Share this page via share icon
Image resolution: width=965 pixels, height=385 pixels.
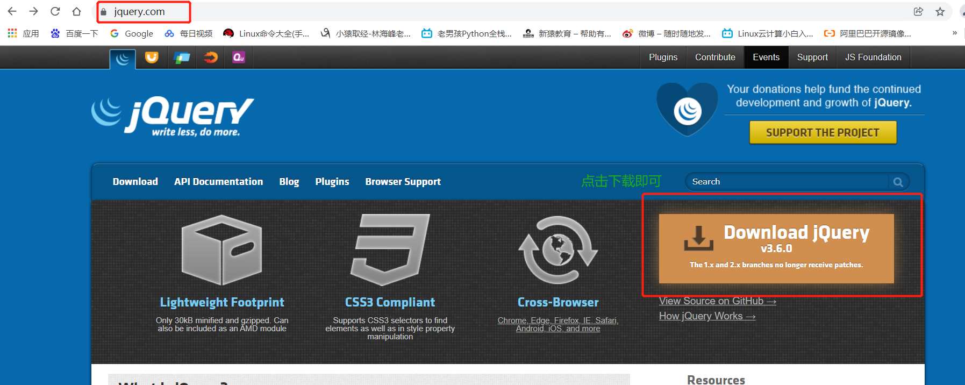click(918, 11)
